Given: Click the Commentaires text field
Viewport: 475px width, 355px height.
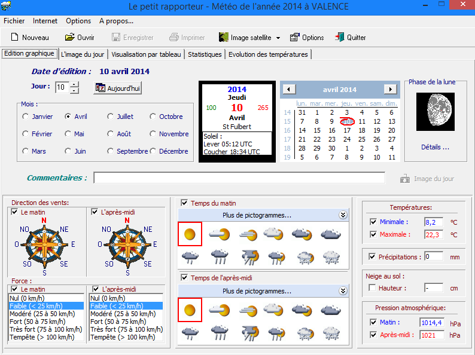Looking at the screenshot, I should (239, 177).
